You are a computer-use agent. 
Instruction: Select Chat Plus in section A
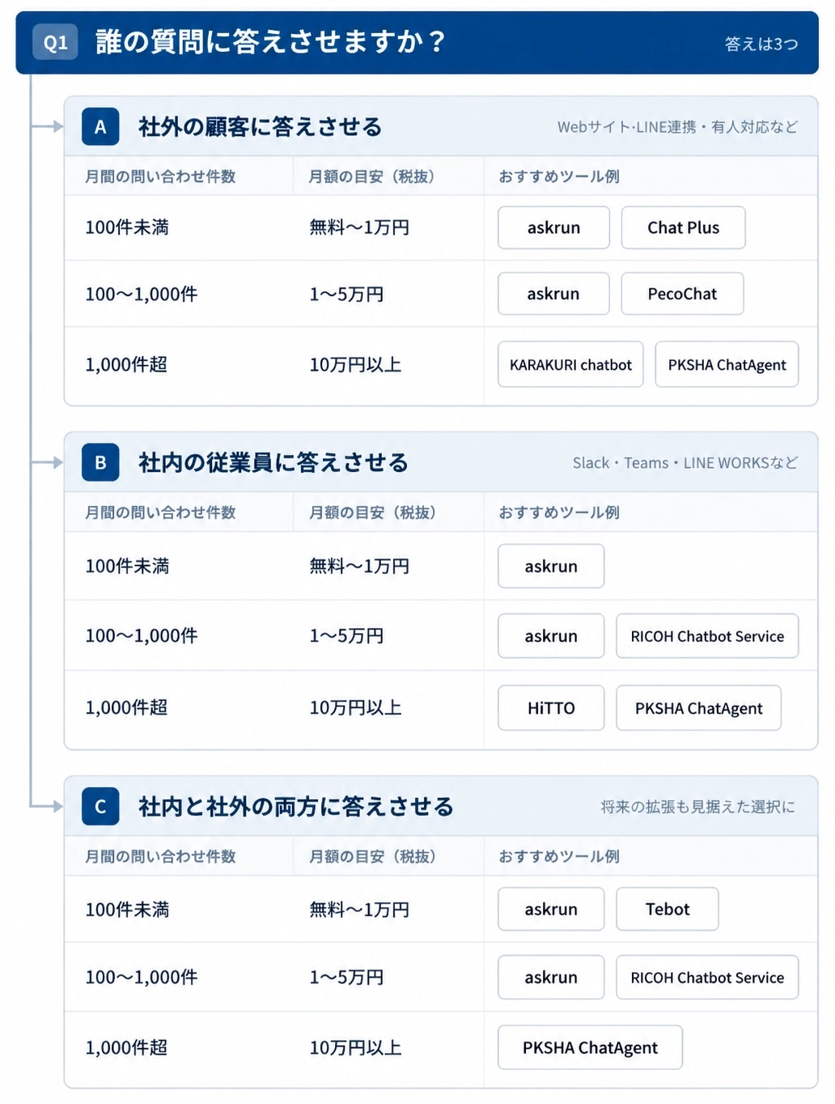click(x=683, y=227)
